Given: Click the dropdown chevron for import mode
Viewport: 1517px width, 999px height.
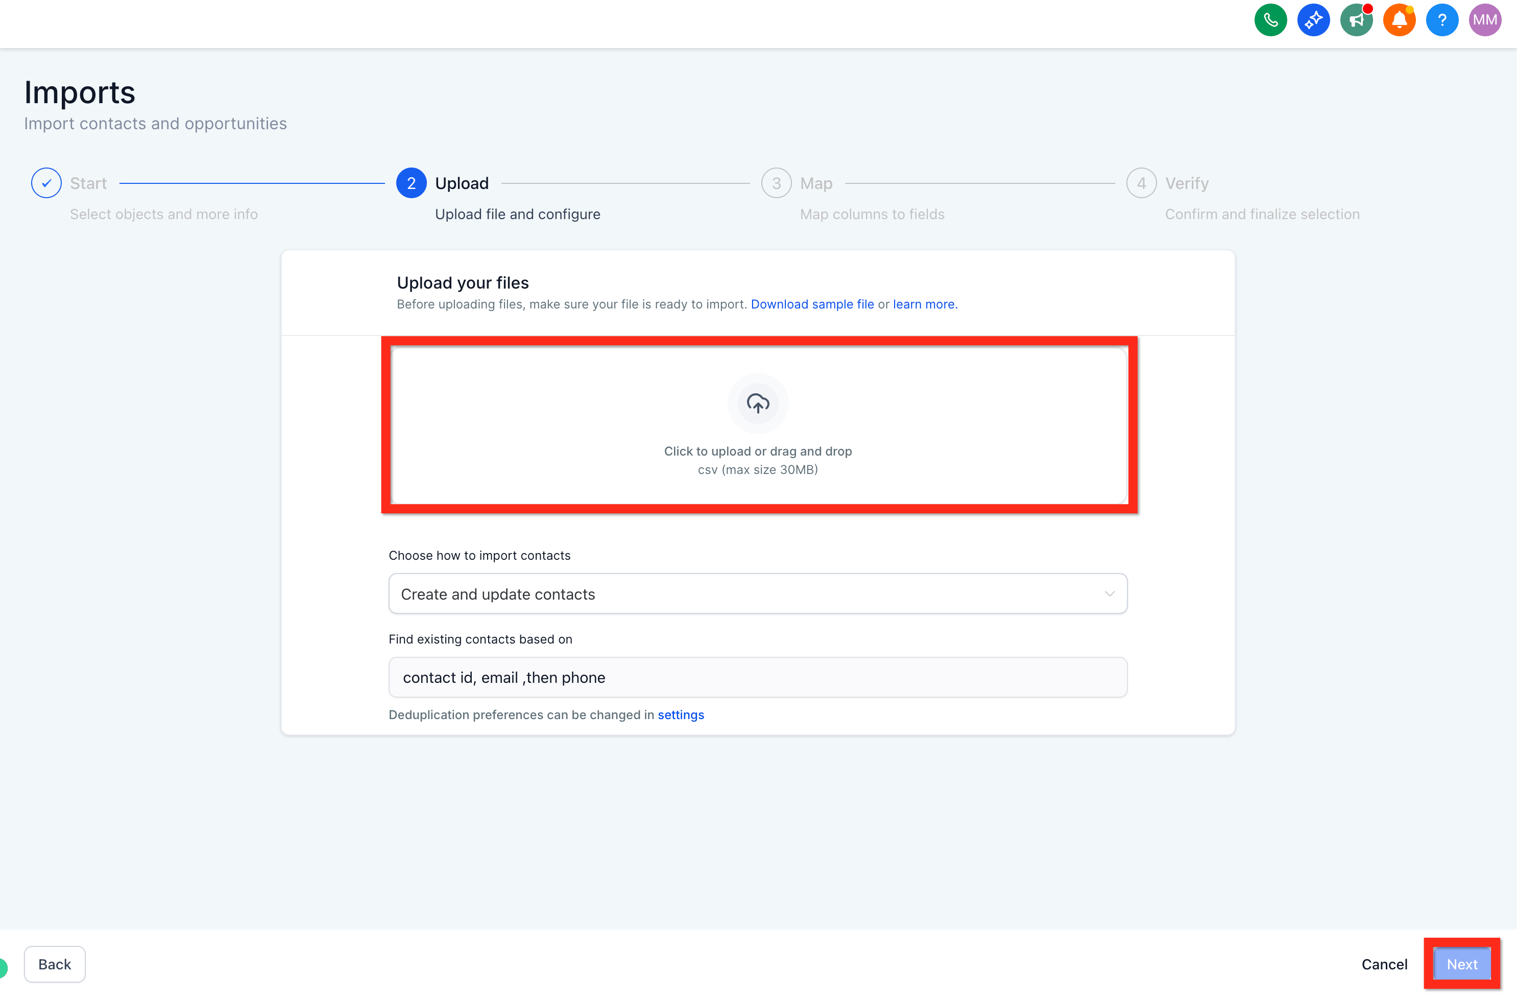Looking at the screenshot, I should tap(1110, 593).
